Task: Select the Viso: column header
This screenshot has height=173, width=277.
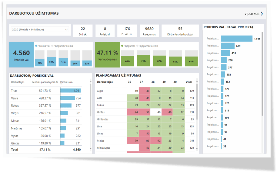Action: [189, 82]
